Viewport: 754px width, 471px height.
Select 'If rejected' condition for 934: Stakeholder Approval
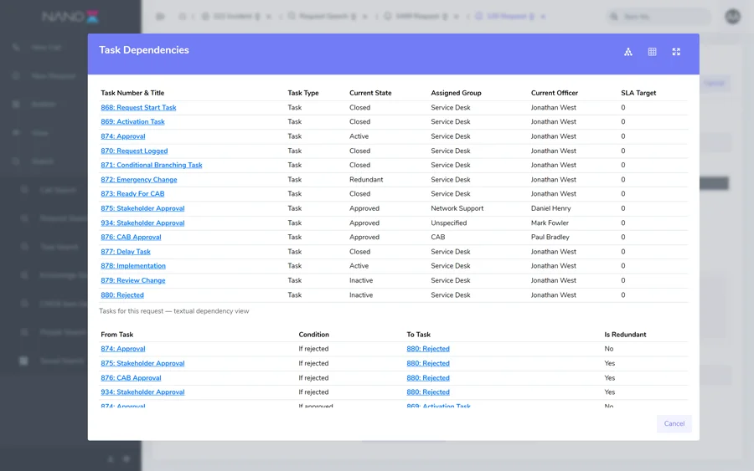(313, 392)
